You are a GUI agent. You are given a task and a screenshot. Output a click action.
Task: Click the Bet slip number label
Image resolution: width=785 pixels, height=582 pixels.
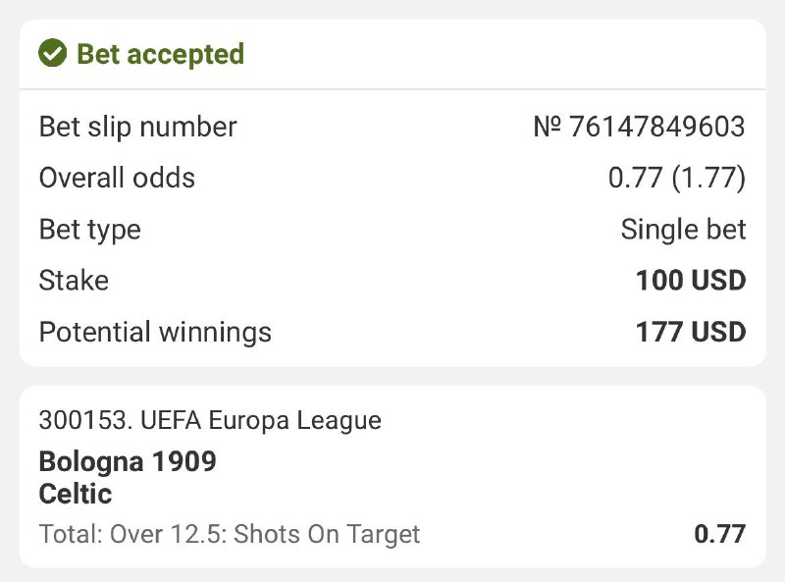click(x=137, y=127)
